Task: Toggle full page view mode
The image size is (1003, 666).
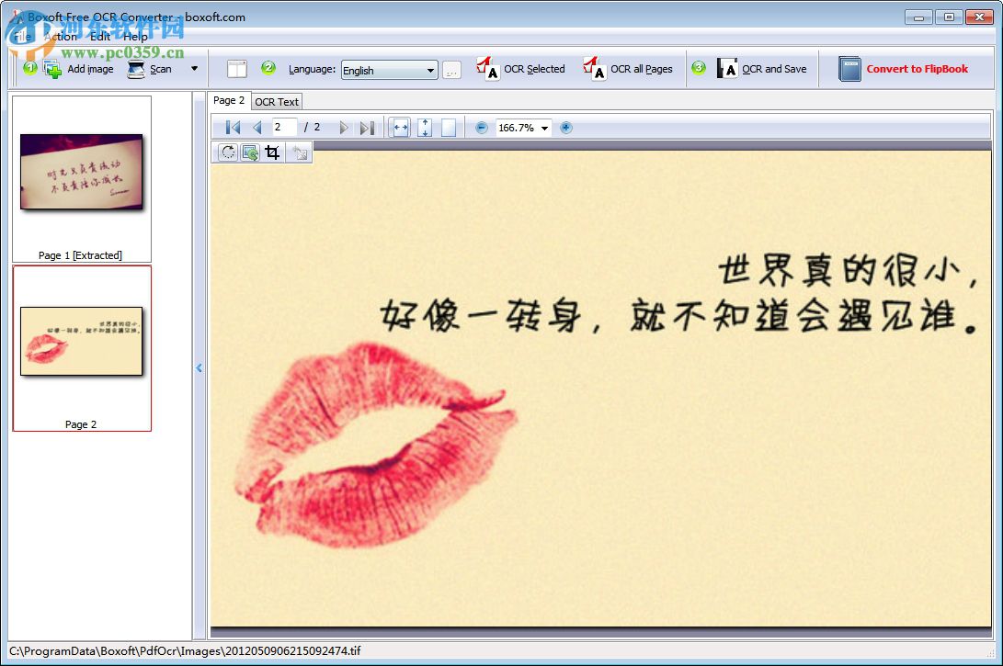Action: pos(448,127)
